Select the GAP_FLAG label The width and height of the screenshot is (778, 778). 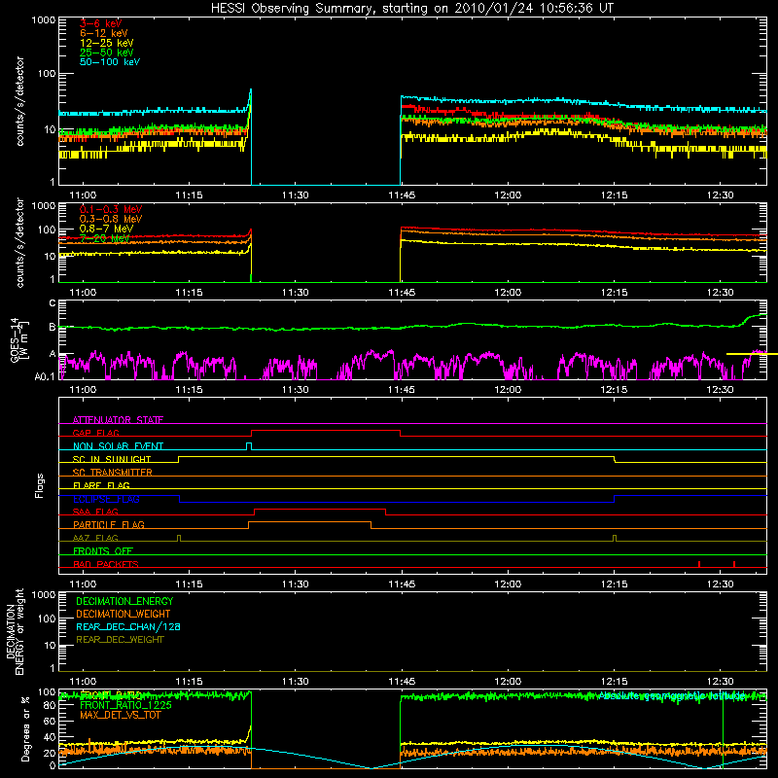[x=95, y=433]
